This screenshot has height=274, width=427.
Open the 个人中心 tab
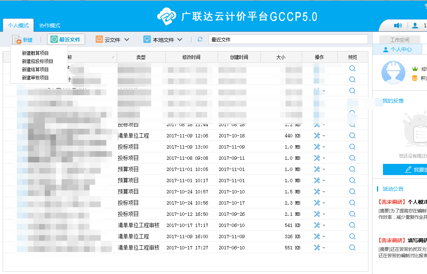coord(398,49)
